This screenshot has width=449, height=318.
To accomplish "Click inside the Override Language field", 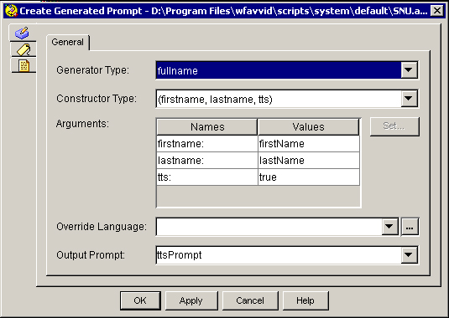I will click(x=269, y=227).
